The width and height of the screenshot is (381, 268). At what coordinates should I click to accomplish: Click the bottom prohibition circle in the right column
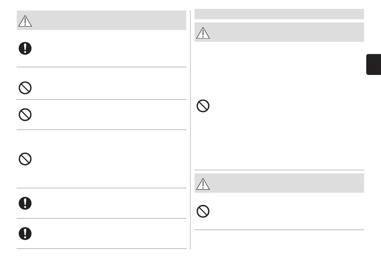tap(203, 211)
